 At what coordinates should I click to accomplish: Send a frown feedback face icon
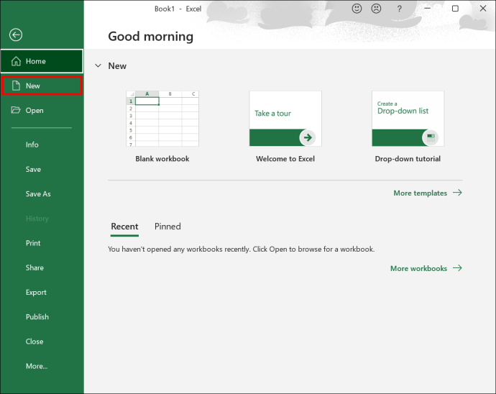pos(376,9)
